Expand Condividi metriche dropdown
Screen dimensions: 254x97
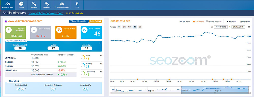click(79, 21)
